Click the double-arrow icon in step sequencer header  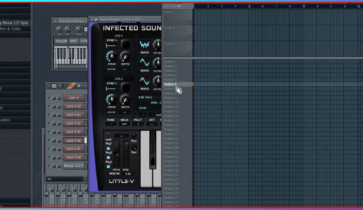(48, 86)
